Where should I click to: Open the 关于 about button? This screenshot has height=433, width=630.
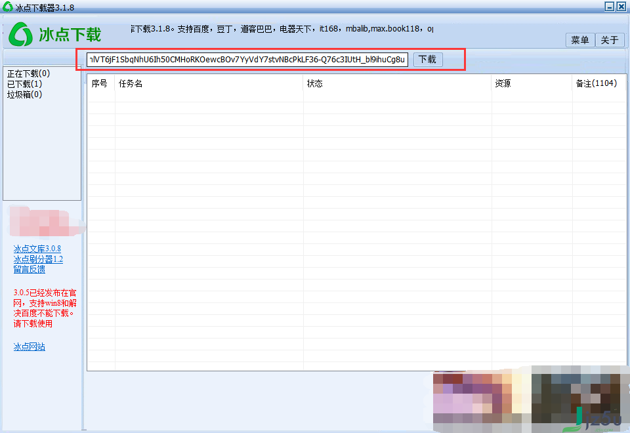[x=610, y=40]
